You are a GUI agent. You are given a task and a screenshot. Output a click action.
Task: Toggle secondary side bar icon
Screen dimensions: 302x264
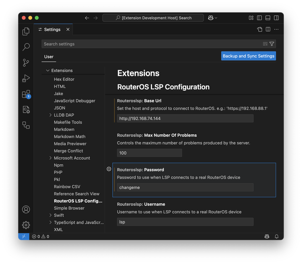(276, 18)
